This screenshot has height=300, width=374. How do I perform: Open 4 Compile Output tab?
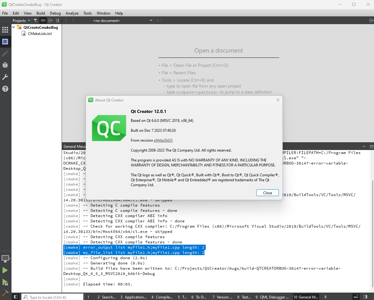pos(162,297)
